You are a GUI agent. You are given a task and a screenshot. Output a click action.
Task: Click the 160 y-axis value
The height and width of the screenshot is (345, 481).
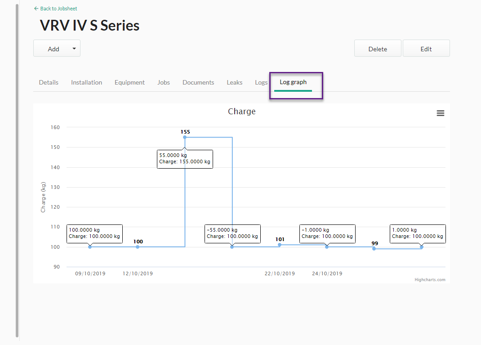[55, 127]
